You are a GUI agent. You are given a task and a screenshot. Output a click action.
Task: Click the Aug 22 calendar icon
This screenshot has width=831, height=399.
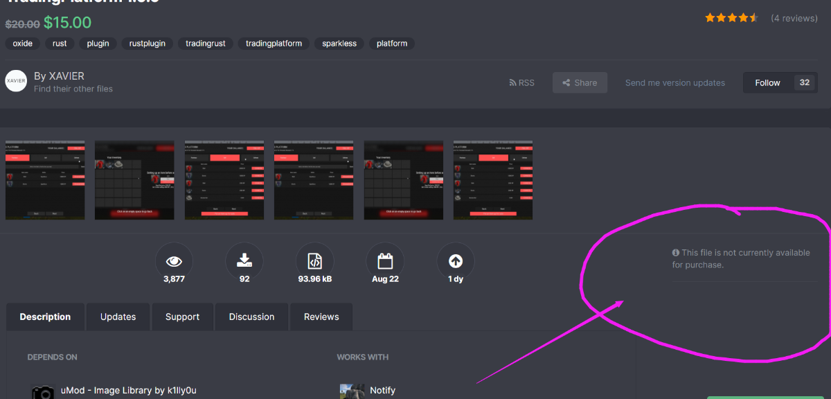point(385,261)
